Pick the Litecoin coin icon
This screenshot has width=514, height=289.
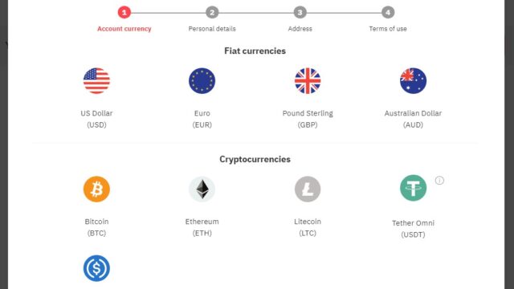pos(308,189)
